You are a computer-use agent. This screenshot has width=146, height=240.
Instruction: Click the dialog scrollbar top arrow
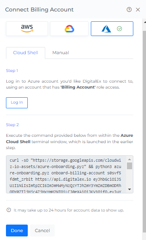pyautogui.click(x=145, y=22)
